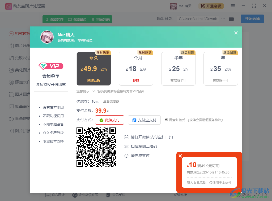Select 图片圆角 in the sidebar

[19, 94]
